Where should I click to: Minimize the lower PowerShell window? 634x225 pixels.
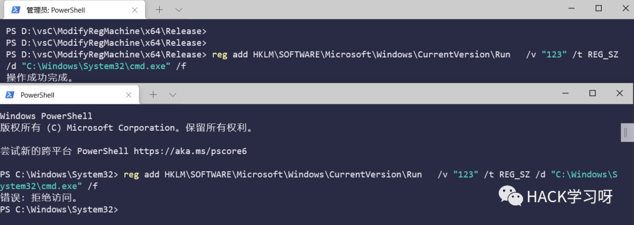tap(566, 94)
